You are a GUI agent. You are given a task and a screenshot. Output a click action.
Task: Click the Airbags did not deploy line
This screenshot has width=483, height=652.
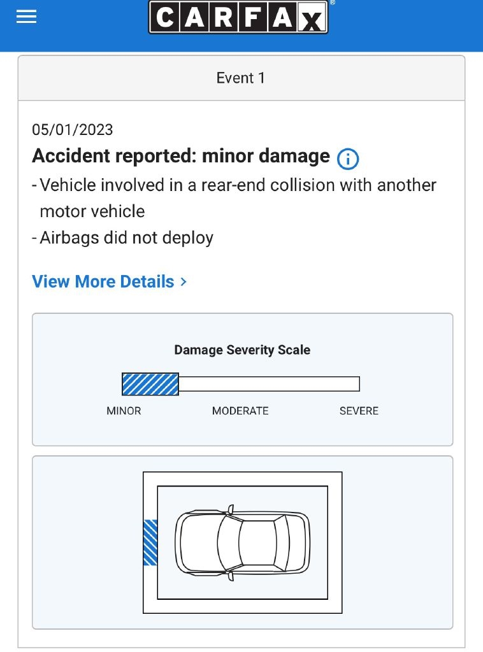[x=126, y=238]
